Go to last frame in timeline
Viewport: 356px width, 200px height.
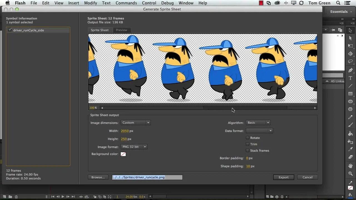point(73,197)
